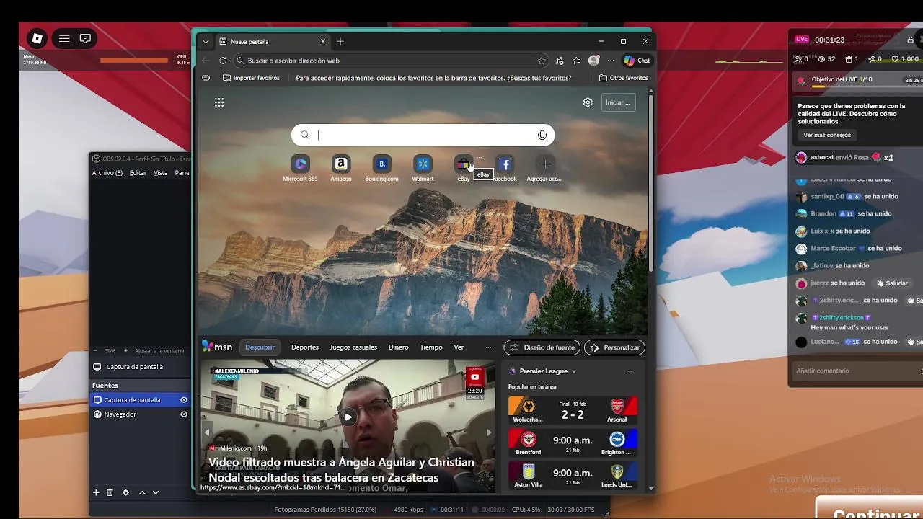923x519 pixels.
Task: Open the Archivo menu in OBS
Action: (107, 173)
